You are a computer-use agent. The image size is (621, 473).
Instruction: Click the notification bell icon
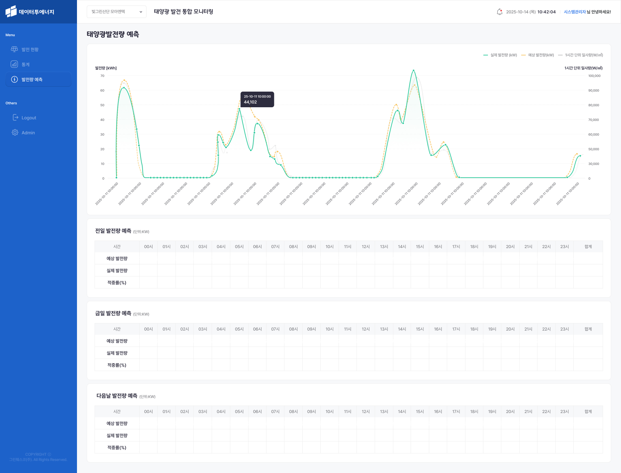499,12
